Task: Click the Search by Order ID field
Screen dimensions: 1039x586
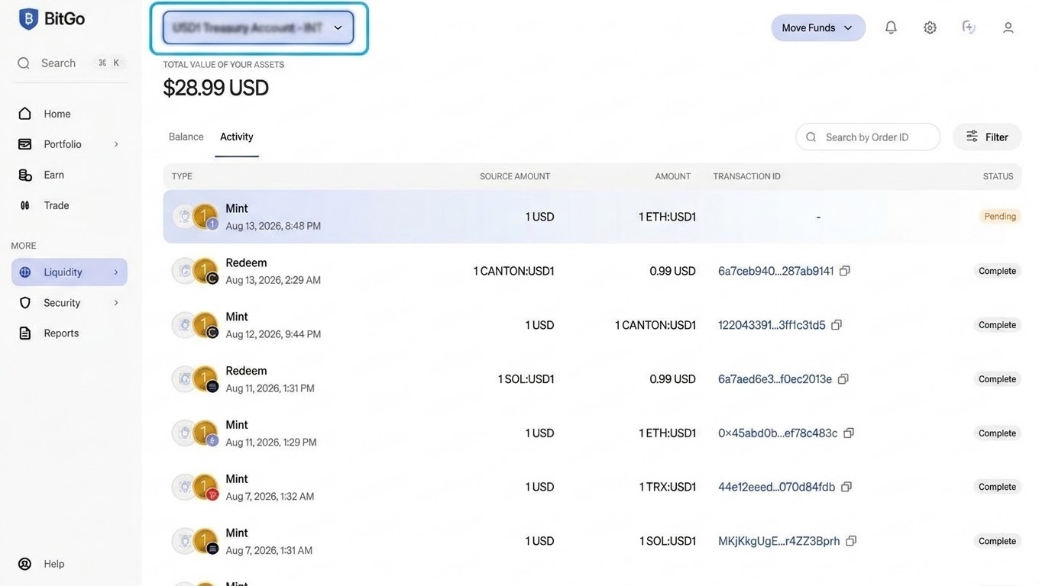Action: tap(868, 137)
